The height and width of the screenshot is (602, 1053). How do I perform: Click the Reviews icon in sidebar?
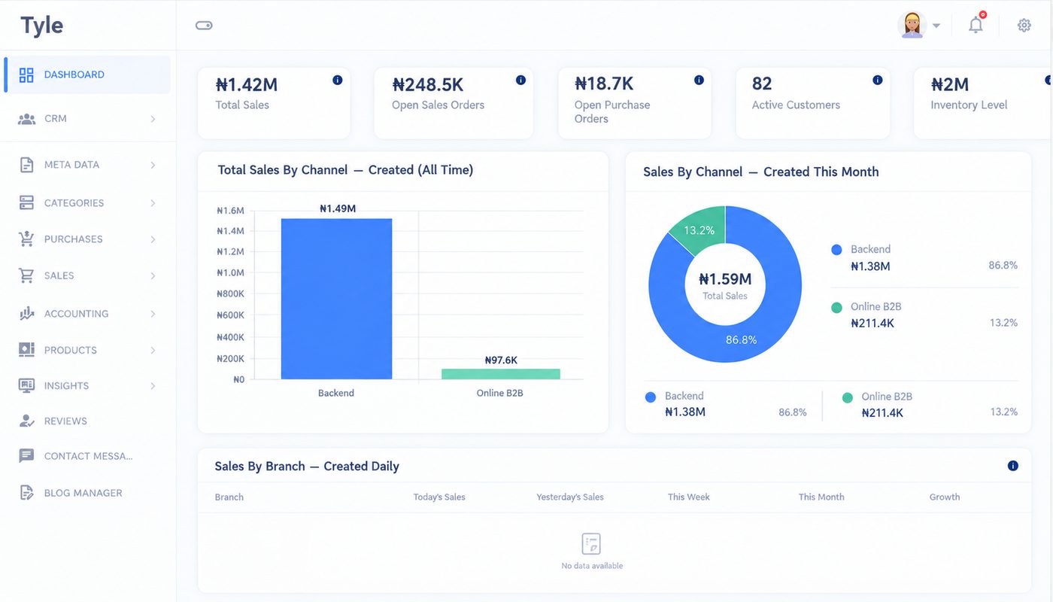(26, 421)
